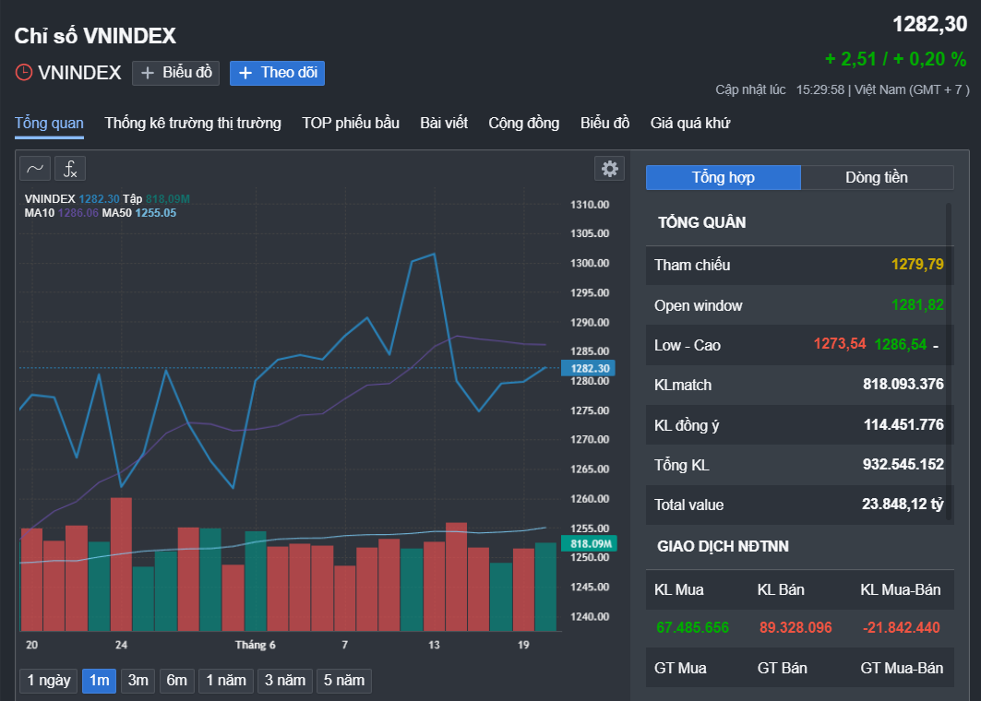This screenshot has width=981, height=701.
Task: Open the fx indicators button
Action: 70,169
